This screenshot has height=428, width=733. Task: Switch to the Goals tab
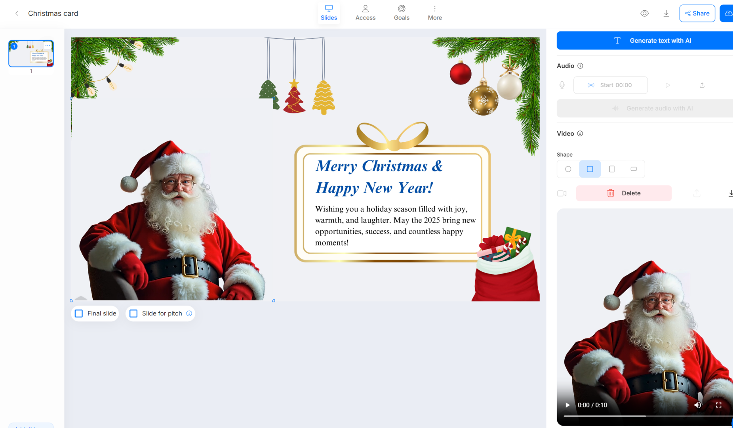[x=402, y=13]
